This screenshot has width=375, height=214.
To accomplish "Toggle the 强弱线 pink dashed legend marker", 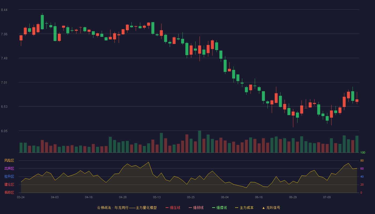I will click(x=190, y=208).
